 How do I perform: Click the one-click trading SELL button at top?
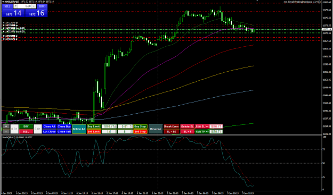tap(7, 6)
